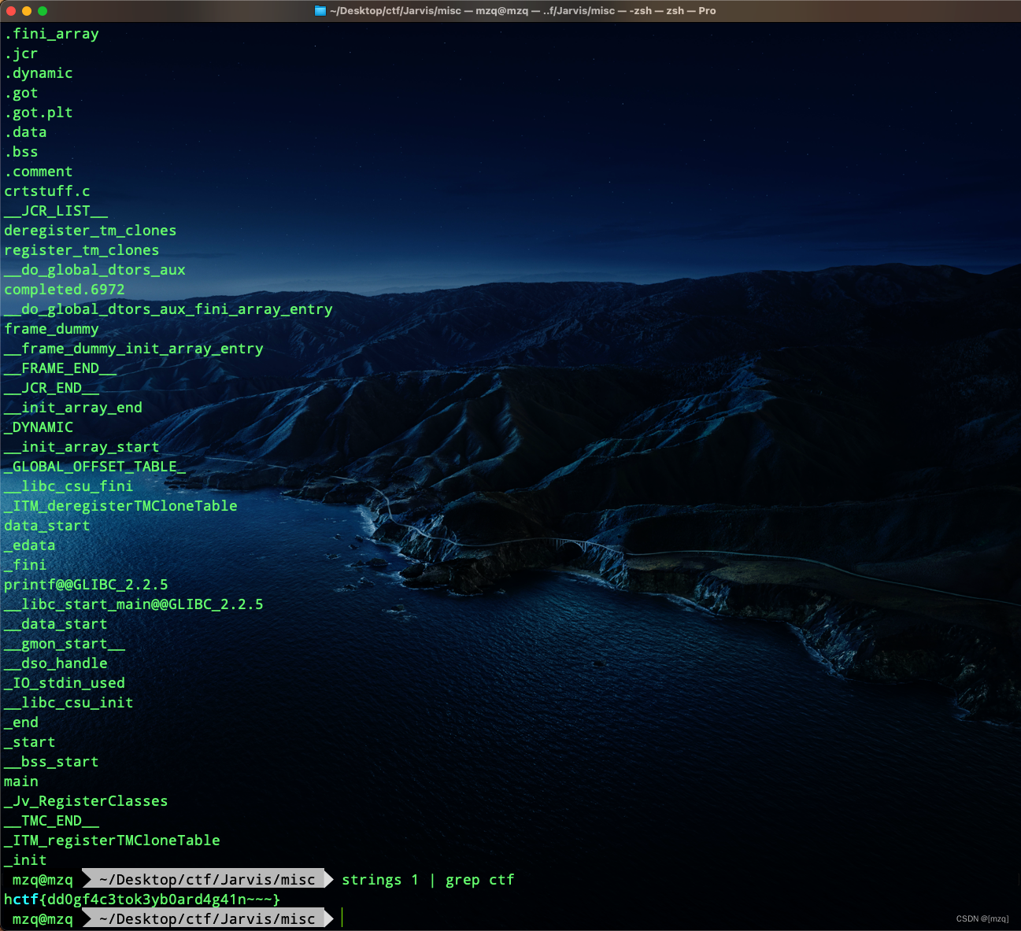Click the '__do_global_dtors_aux' line
The image size is (1021, 931).
tap(95, 270)
